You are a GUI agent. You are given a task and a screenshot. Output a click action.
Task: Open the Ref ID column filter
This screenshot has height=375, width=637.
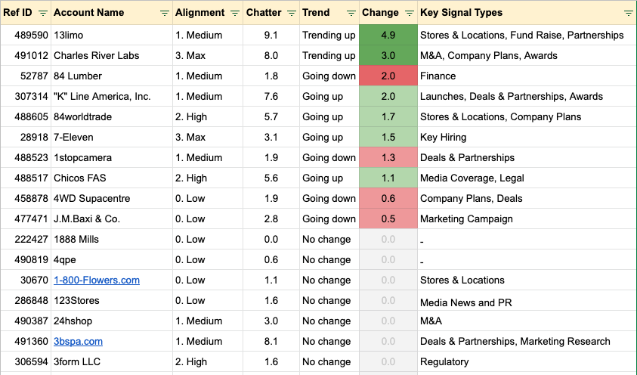pyautogui.click(x=42, y=13)
